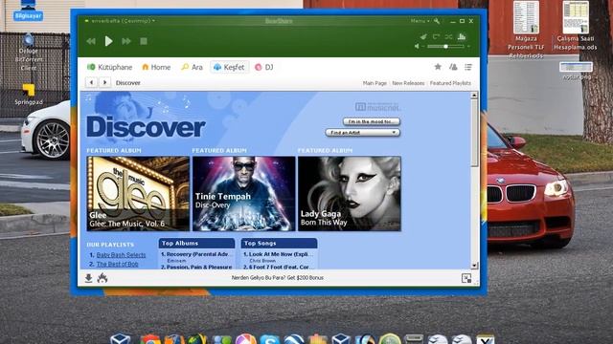
Task: Select the Deluge BitTorrent Client desktop icon
Action: point(29,53)
